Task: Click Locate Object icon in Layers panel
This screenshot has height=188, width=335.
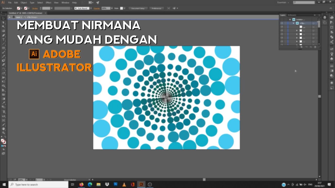Action: click(x=297, y=47)
